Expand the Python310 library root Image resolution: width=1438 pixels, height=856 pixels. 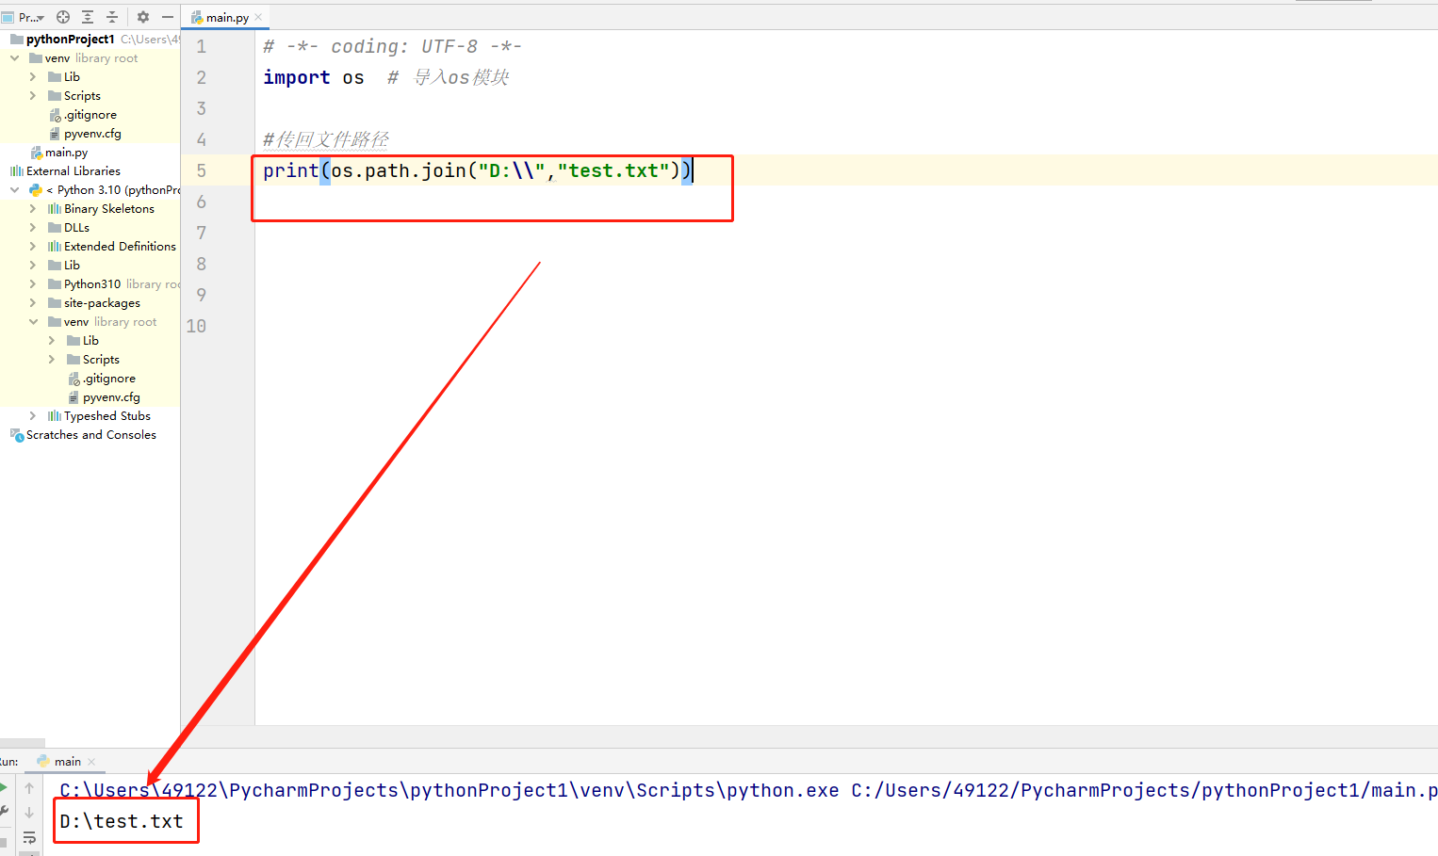click(33, 283)
